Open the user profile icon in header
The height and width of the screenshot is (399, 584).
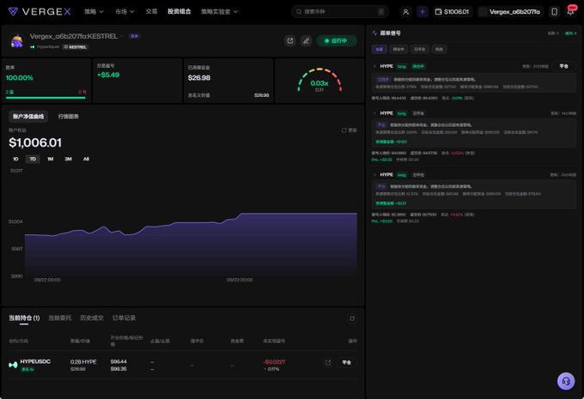point(405,12)
